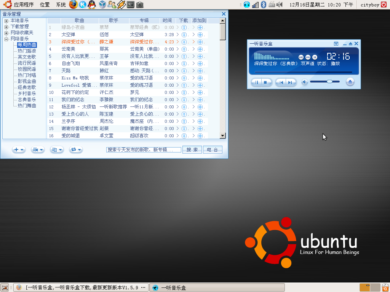Click the 电台 radio button
The height and width of the screenshot is (292, 390).
click(213, 150)
